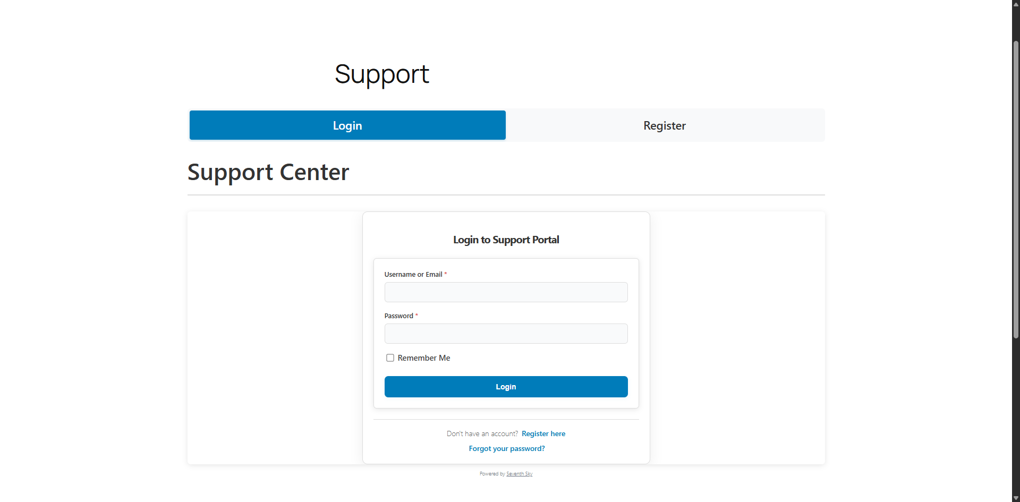Click into the Password input box
This screenshot has width=1020, height=502.
pyautogui.click(x=506, y=334)
